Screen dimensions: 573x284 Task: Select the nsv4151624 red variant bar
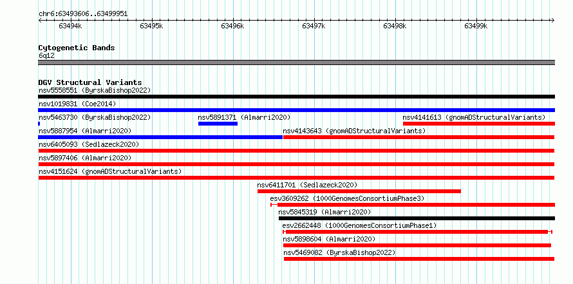pyautogui.click(x=296, y=178)
